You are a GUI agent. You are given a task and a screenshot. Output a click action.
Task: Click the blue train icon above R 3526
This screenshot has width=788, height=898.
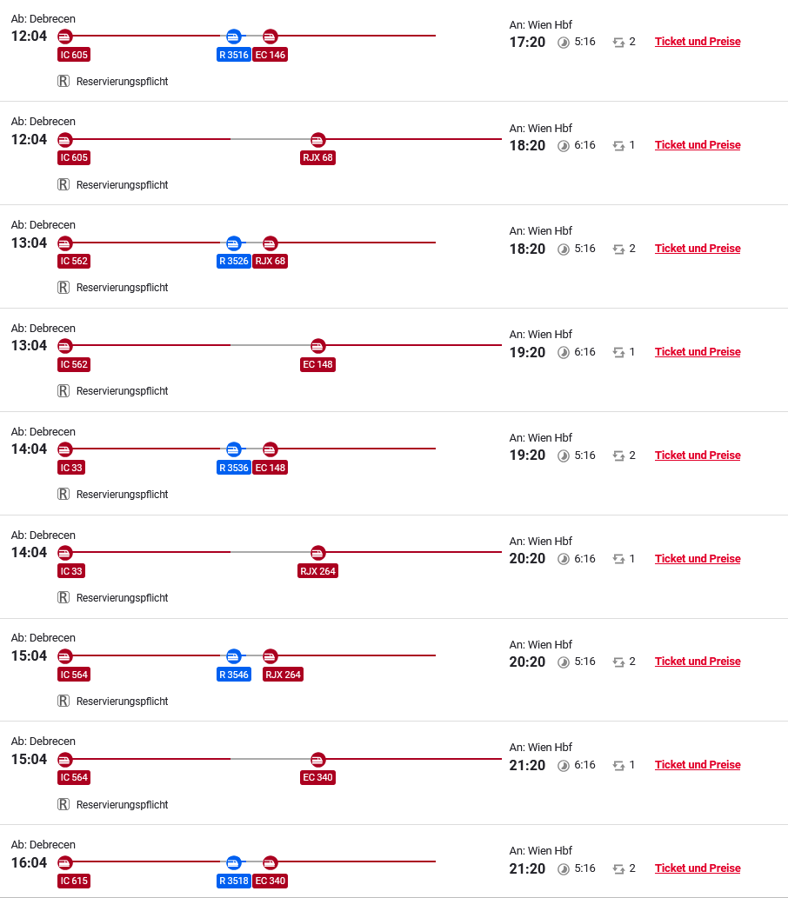233,243
